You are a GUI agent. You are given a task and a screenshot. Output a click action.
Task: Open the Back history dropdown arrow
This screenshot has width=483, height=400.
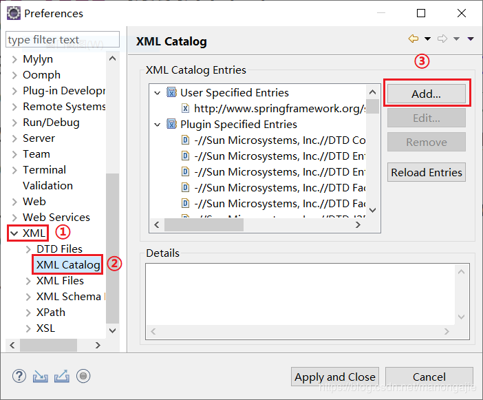point(427,39)
